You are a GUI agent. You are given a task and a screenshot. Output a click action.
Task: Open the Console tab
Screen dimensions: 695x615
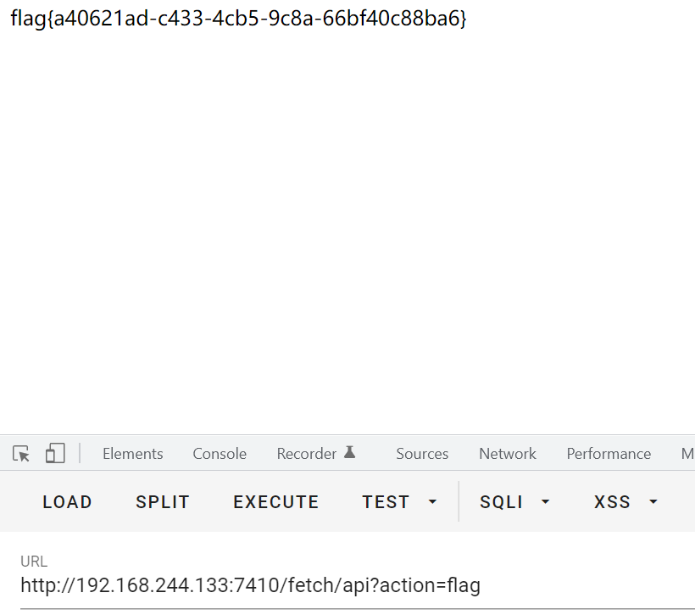tap(220, 454)
